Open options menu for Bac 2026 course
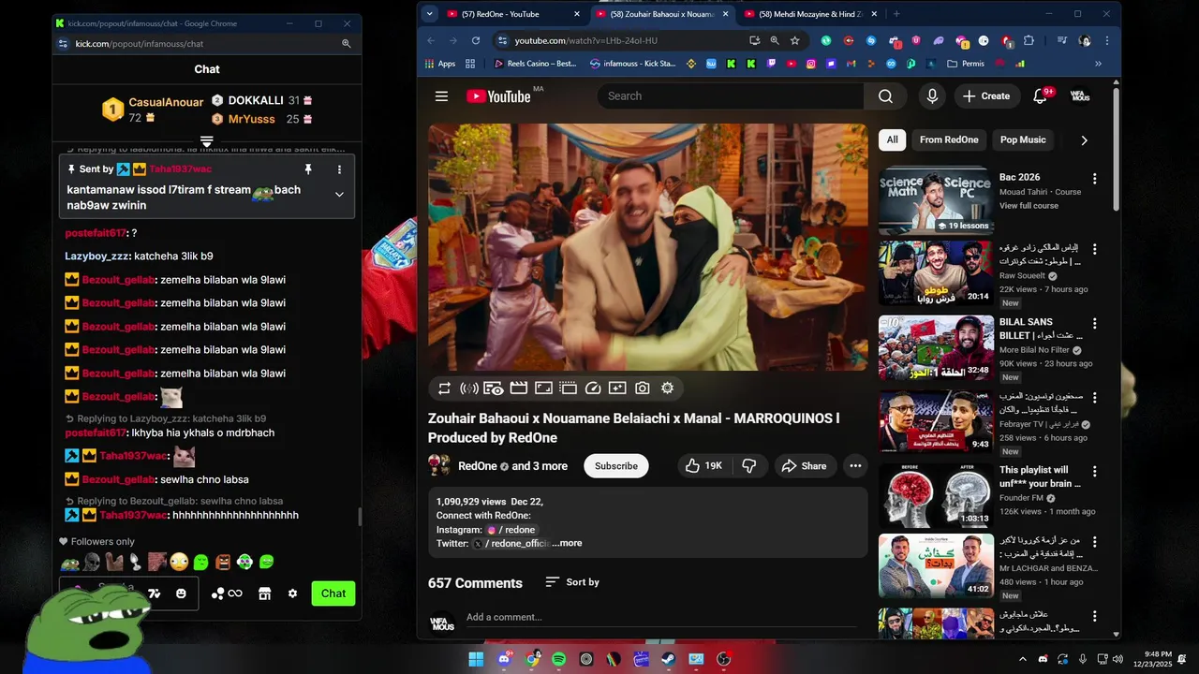The height and width of the screenshot is (674, 1199). (1094, 179)
